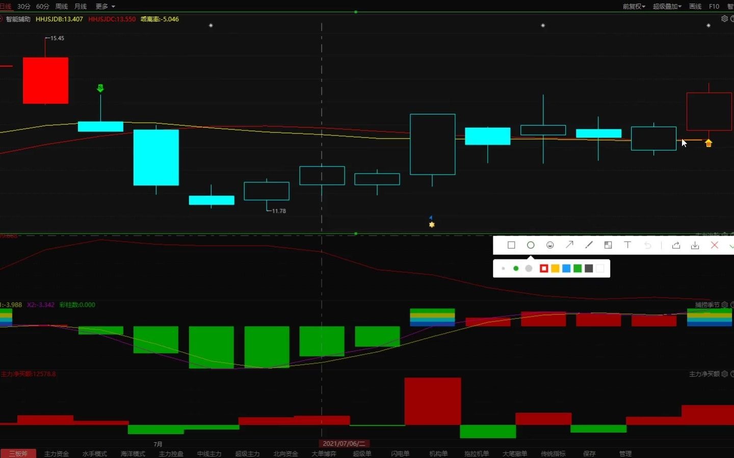The height and width of the screenshot is (458, 734).
Task: Save the screenshot via download icon
Action: (x=695, y=245)
